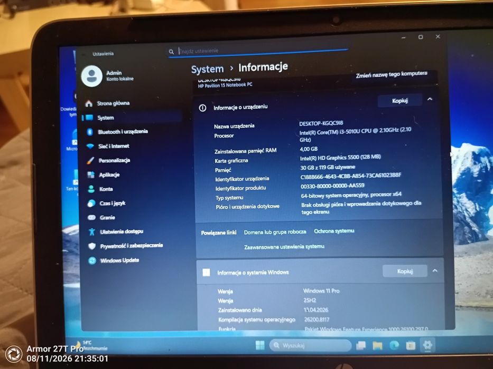
Task: Maximize the Settings window
Action: [x=421, y=37]
